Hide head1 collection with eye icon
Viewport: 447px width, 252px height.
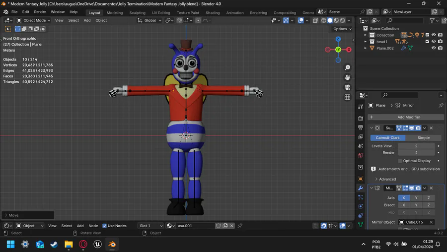[x=434, y=42]
